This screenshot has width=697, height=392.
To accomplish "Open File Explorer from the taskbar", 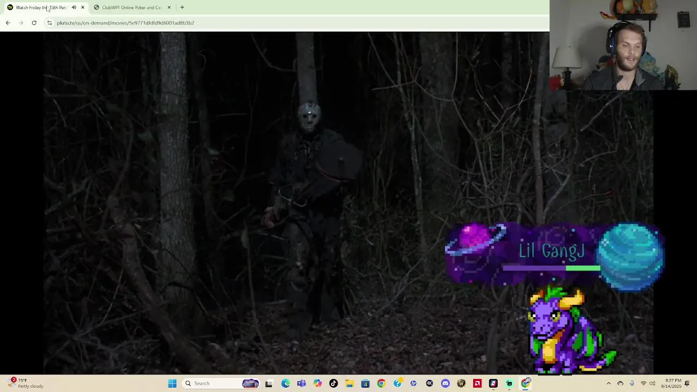I will coord(349,383).
